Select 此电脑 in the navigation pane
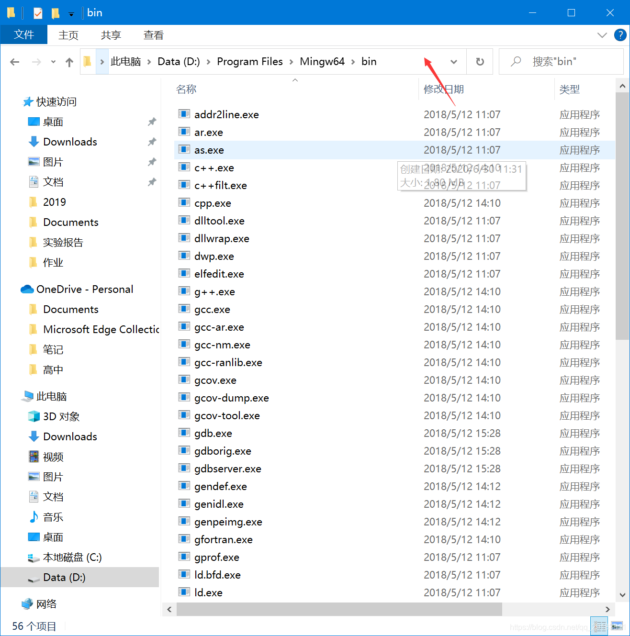 point(51,396)
